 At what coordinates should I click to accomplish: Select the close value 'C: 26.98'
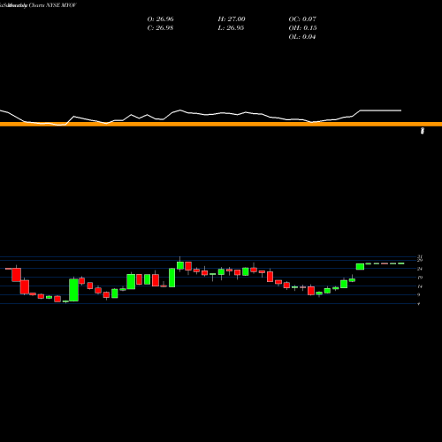click(x=160, y=27)
